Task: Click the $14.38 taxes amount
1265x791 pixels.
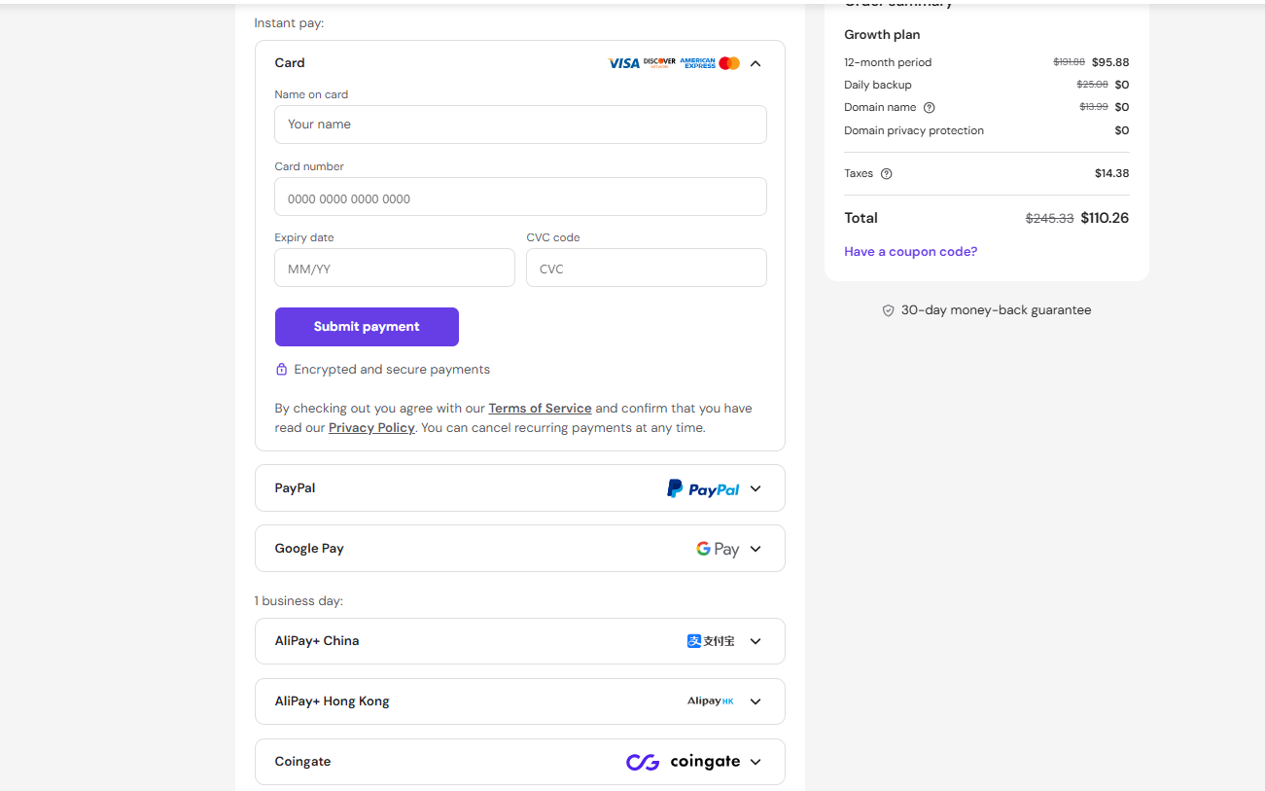Action: (x=1112, y=174)
